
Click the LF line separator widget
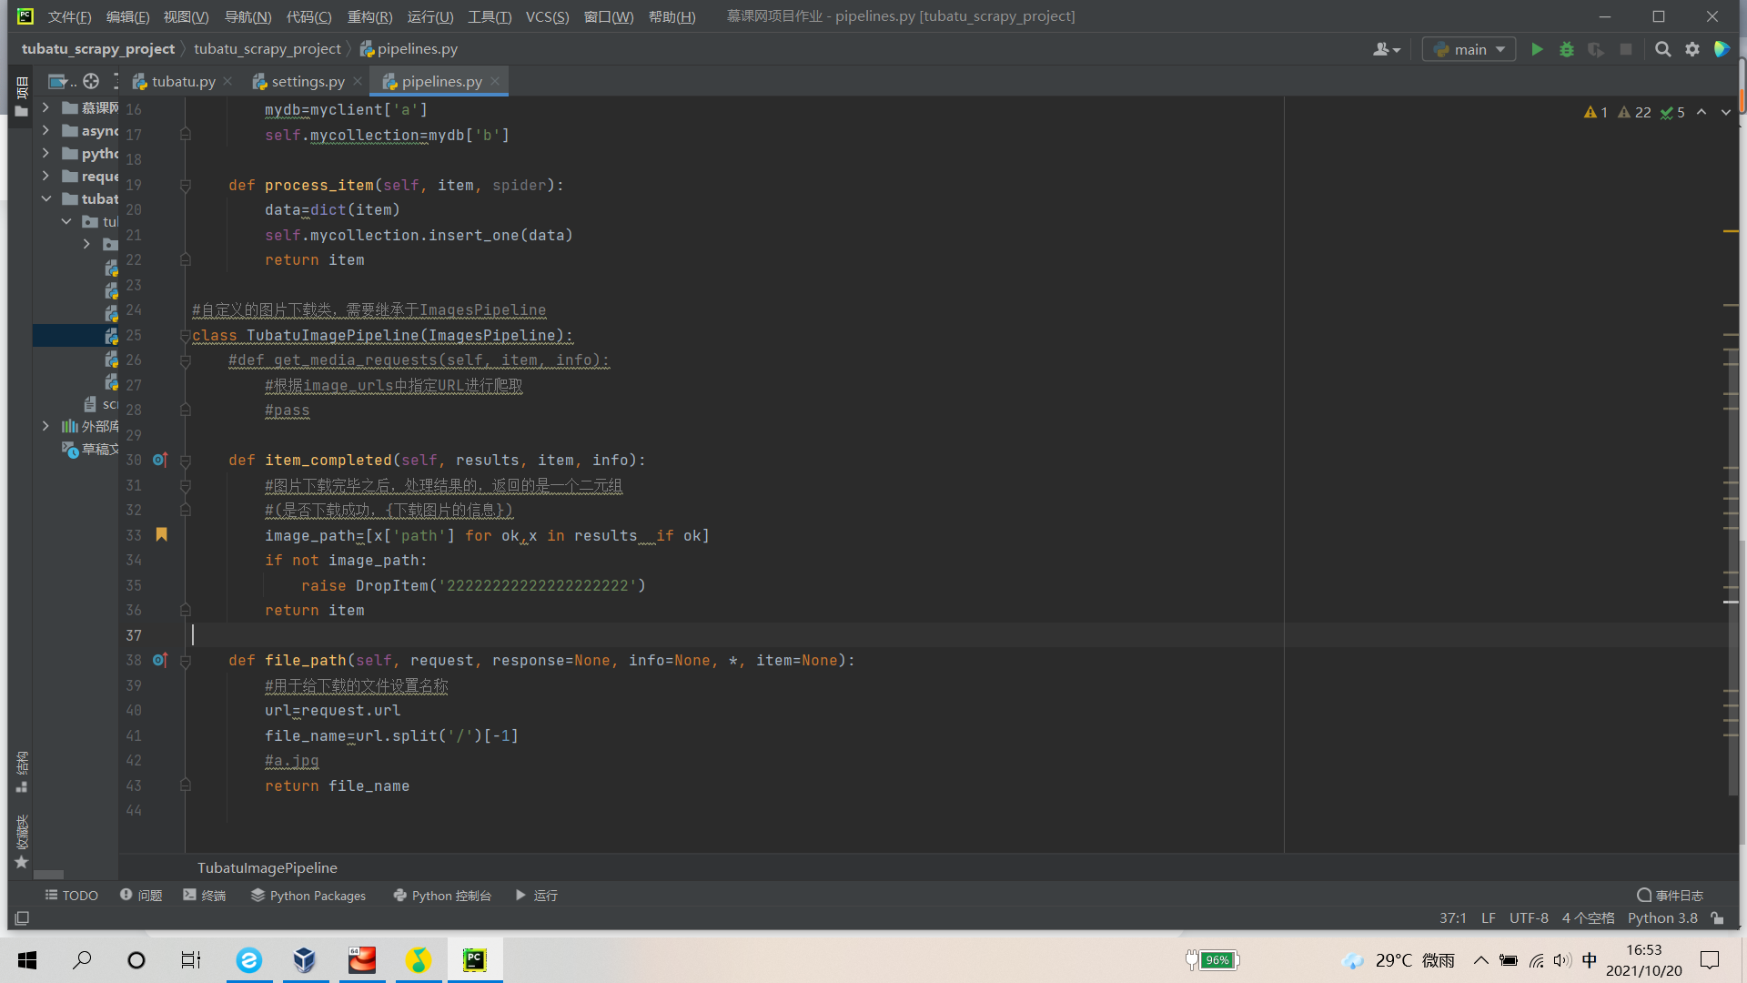click(x=1489, y=918)
